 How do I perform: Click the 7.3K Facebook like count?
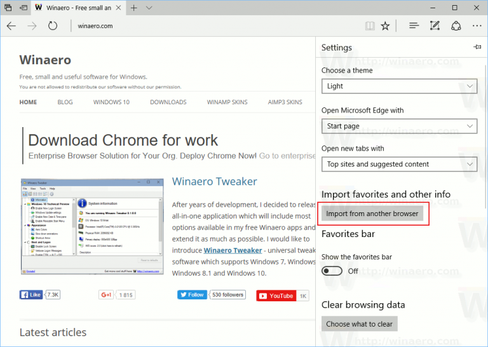tap(53, 295)
